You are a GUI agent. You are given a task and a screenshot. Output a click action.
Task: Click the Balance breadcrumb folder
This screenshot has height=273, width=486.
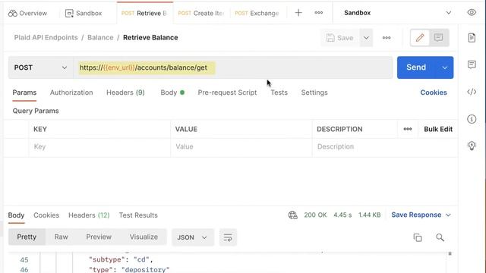pyautogui.click(x=100, y=37)
